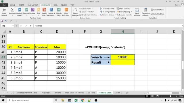Open the Text functions library

[39, 12]
